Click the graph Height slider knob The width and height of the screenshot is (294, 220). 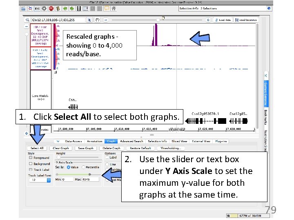click(58, 157)
